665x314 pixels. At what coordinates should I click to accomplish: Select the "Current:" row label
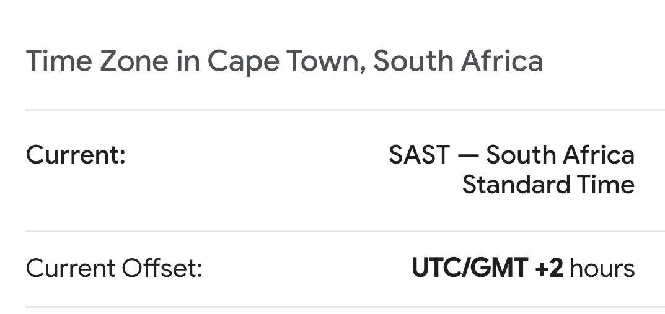tap(76, 155)
